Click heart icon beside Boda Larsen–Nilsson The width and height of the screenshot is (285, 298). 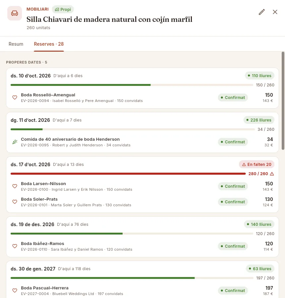(15, 186)
